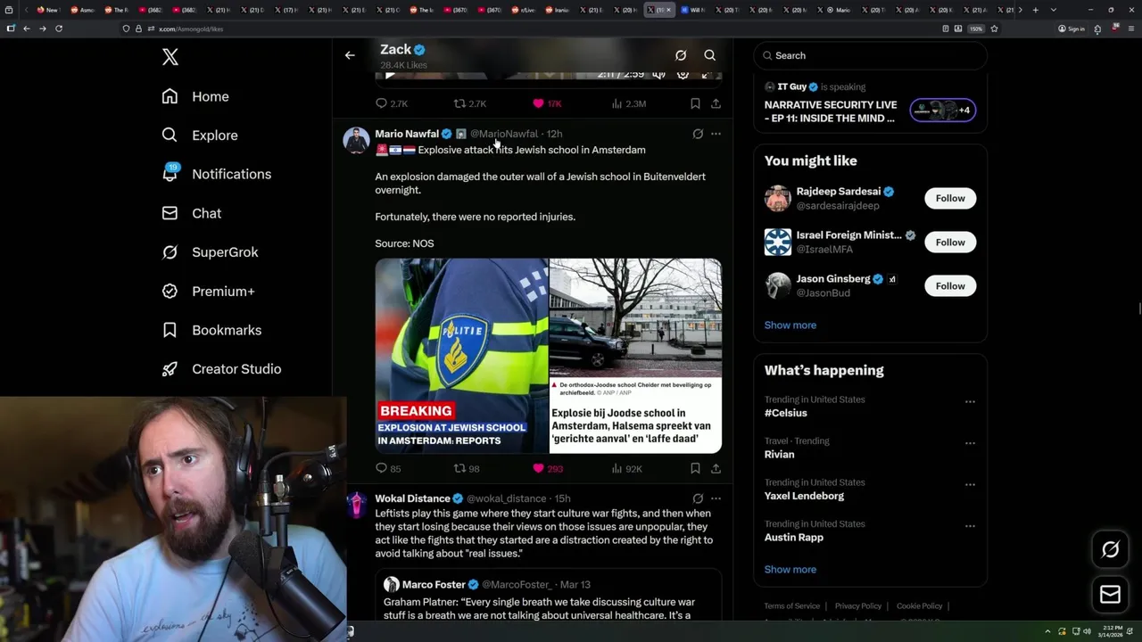Unlike Mario Nawfal's post with 293 likes
Viewport: 1142px width, 642px height.
[x=548, y=468]
